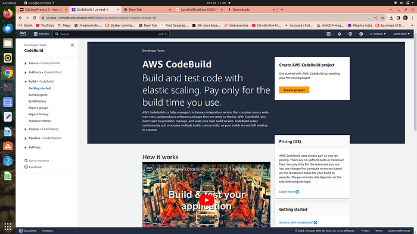Expand the Settings section
The width and height of the screenshot is (417, 234).
(x=26, y=147)
